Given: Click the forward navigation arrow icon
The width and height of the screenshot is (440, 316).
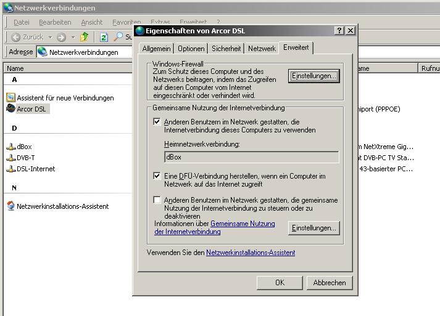Looking at the screenshot, I should pos(61,38).
